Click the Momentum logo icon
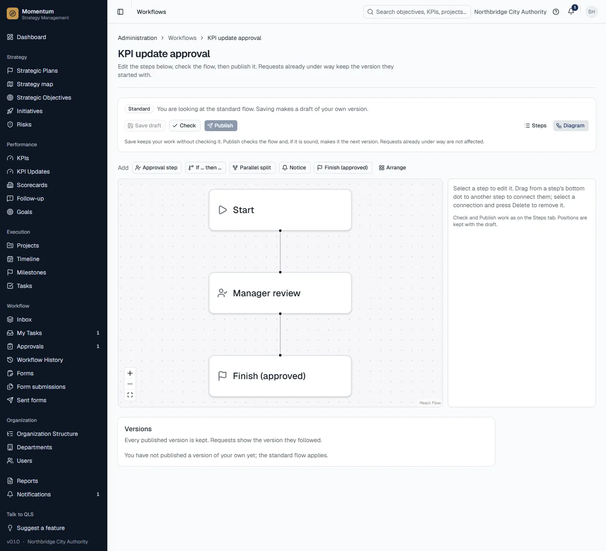Screen dimensions: 606x551 click(x=13, y=14)
